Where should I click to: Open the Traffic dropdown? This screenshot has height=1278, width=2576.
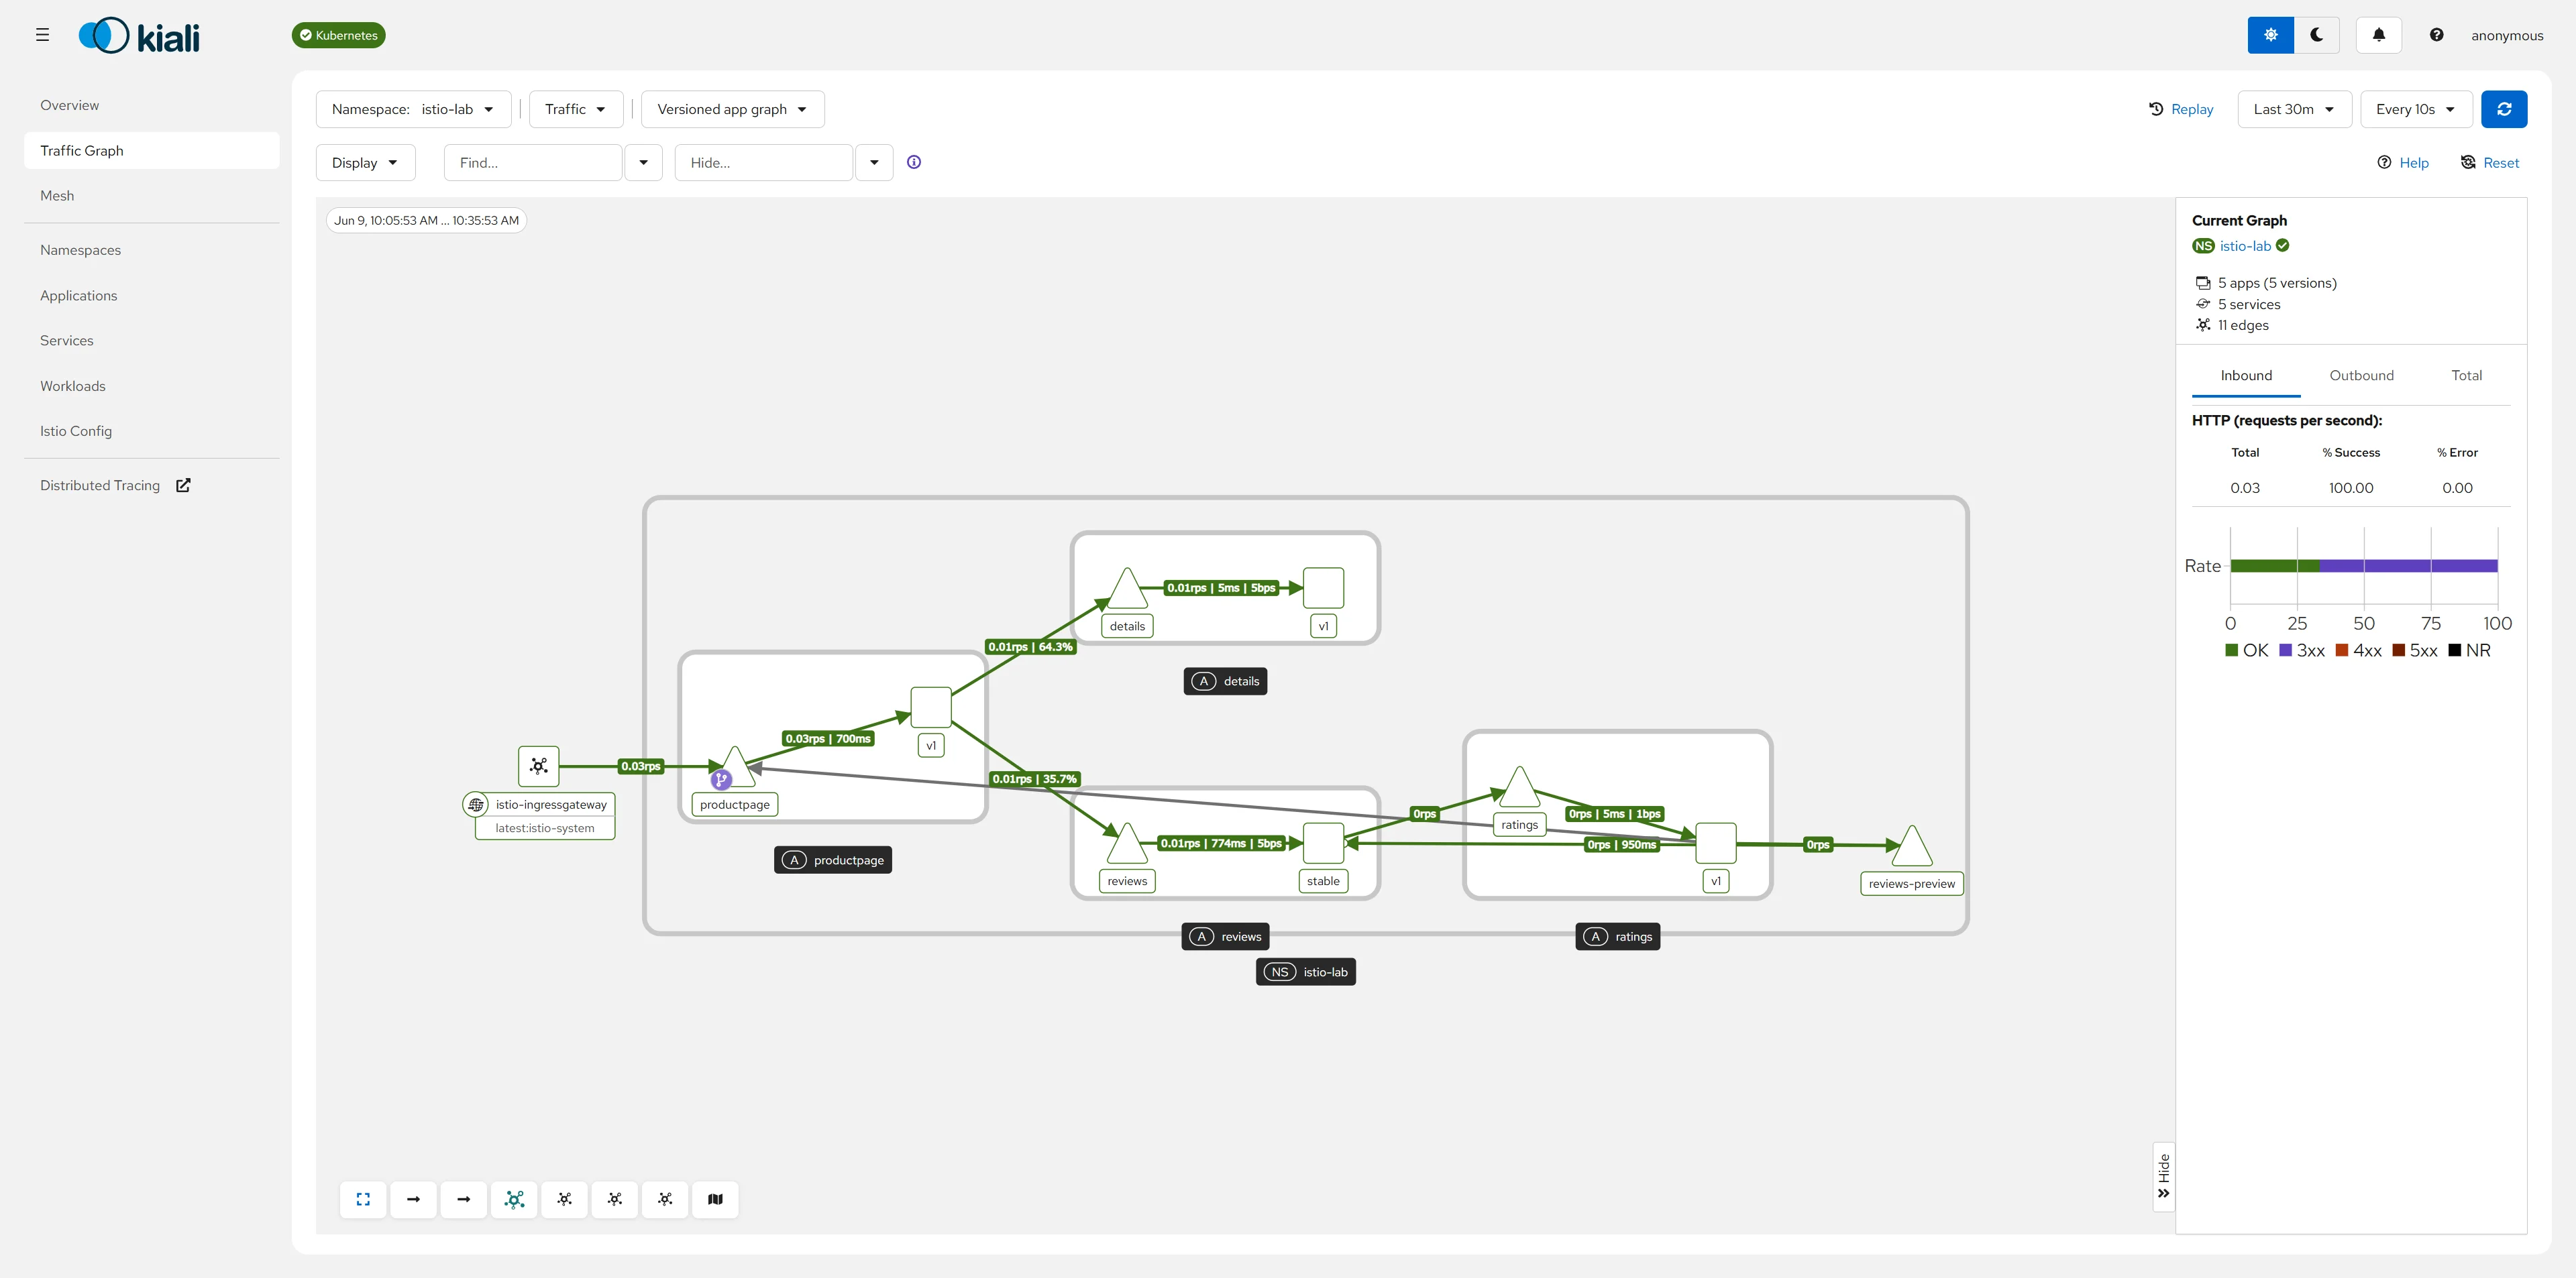[576, 109]
